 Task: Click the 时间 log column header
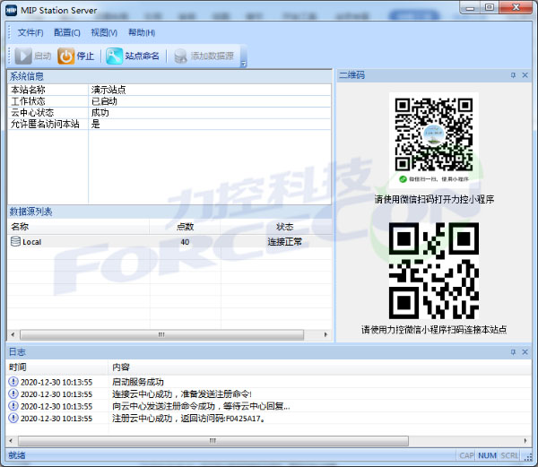coord(57,368)
